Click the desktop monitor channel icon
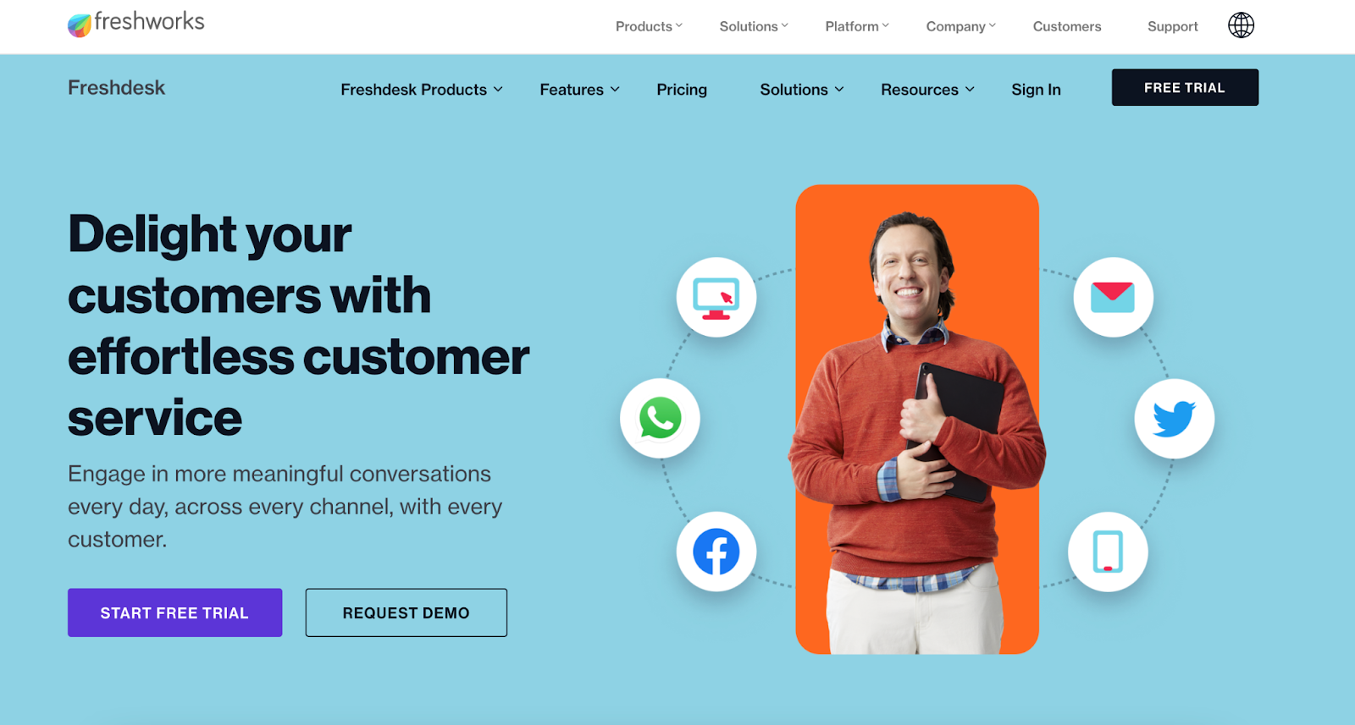 tap(716, 297)
